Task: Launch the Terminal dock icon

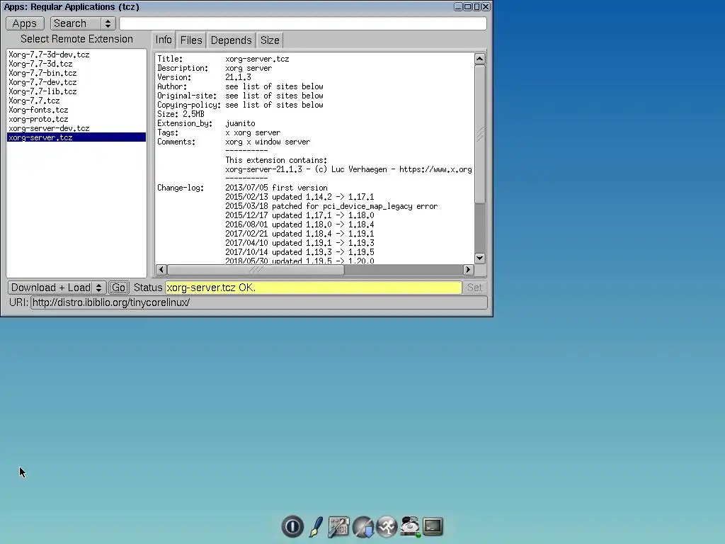Action: [x=433, y=526]
